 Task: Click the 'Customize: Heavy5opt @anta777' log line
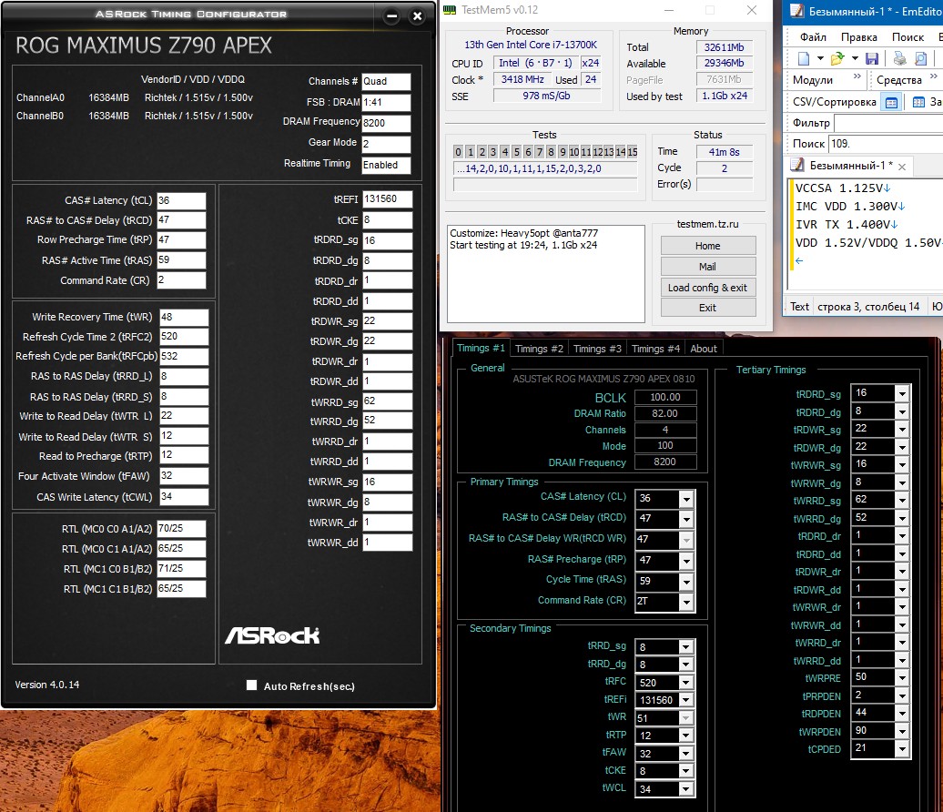(x=523, y=233)
